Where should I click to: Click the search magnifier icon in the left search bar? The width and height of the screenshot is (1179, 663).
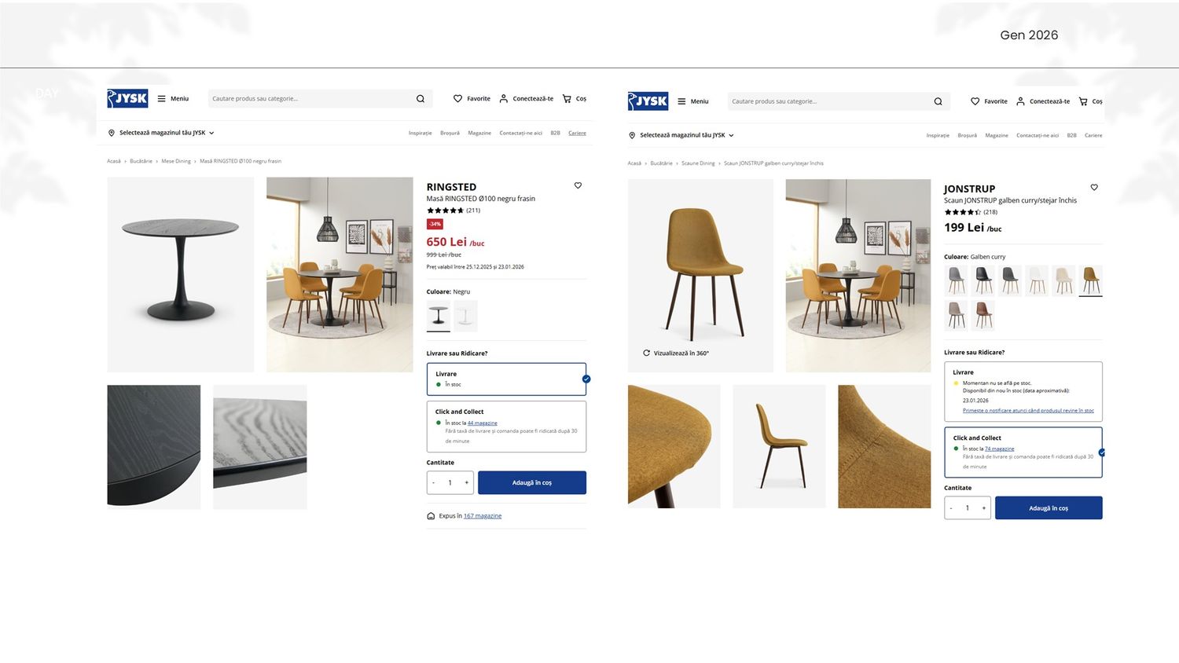tap(421, 99)
